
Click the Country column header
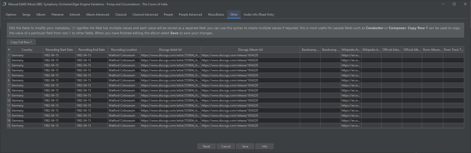[27, 50]
